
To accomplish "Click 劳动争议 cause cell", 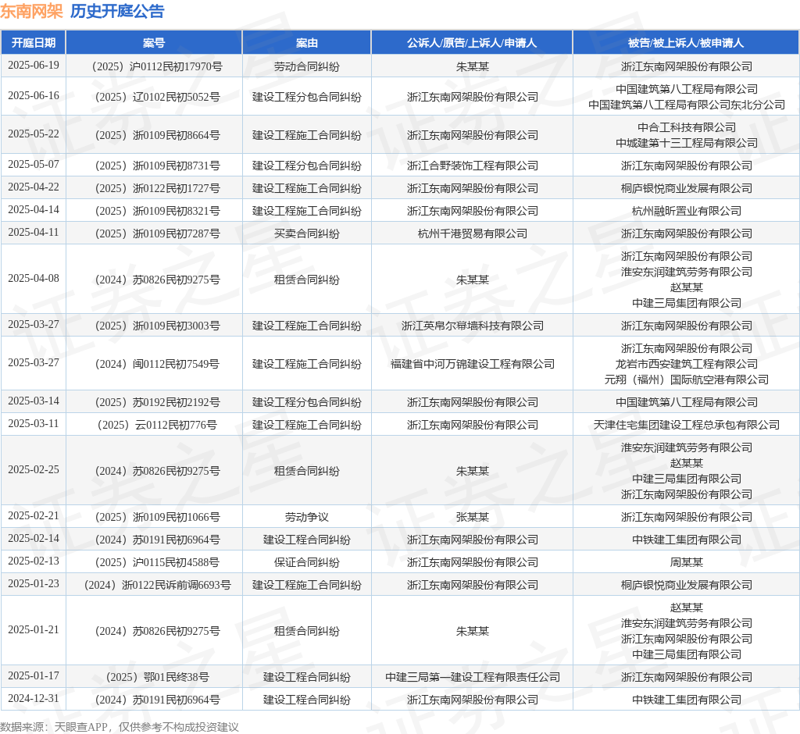I will (306, 517).
